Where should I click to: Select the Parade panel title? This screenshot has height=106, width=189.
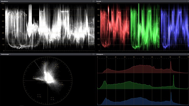pos(99,1)
